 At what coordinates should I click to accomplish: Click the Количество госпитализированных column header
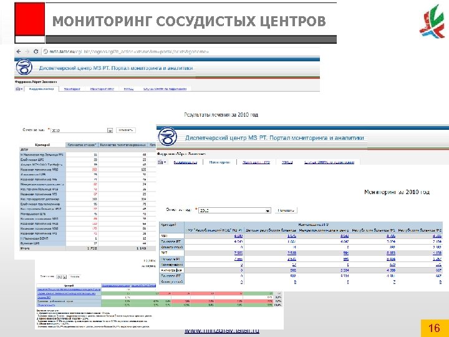click(x=123, y=145)
